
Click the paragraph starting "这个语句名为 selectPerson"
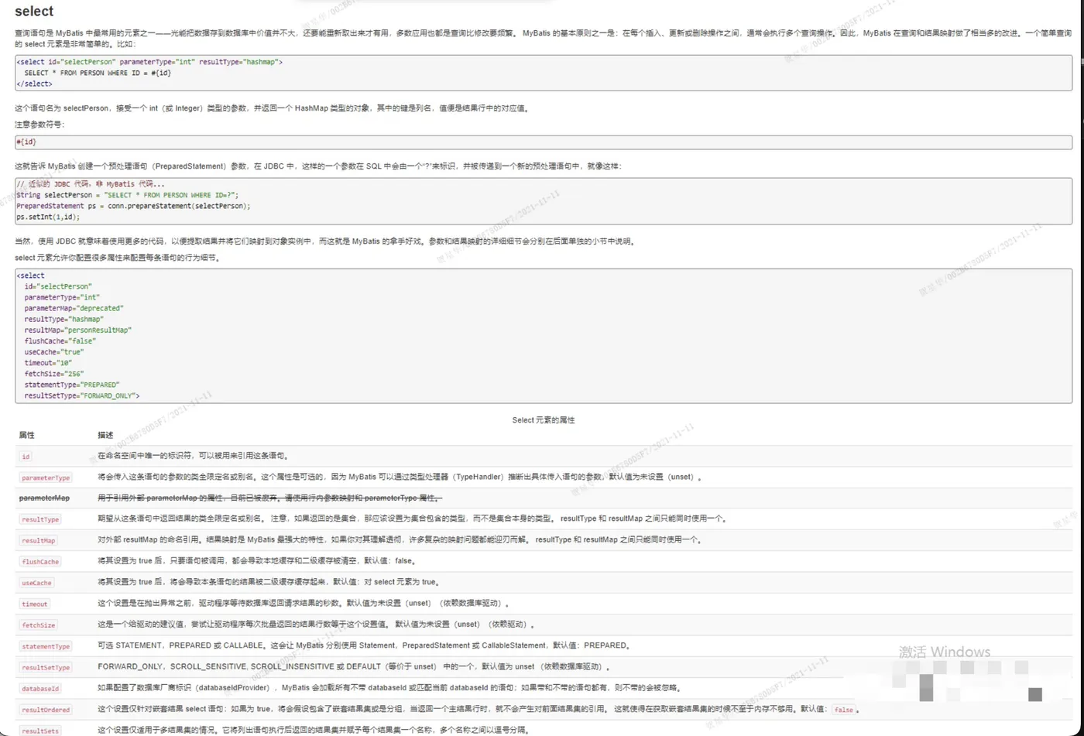click(272, 108)
